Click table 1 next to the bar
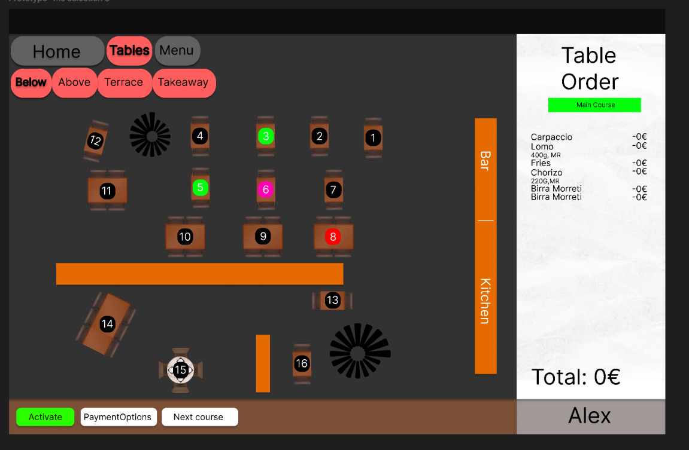This screenshot has height=450, width=689. 373,138
